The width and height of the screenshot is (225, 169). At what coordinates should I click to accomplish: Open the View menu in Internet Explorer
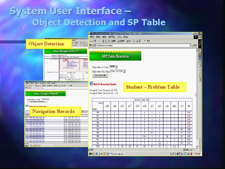click(x=104, y=37)
